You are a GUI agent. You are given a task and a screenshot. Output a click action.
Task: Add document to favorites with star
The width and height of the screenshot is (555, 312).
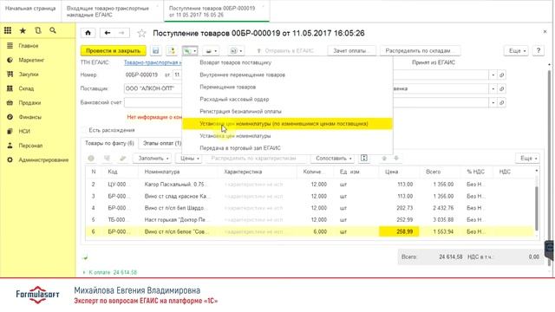[x=141, y=33]
